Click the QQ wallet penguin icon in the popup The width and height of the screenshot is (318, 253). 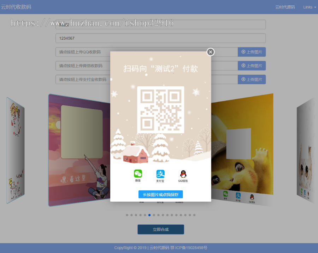pyautogui.click(x=183, y=174)
